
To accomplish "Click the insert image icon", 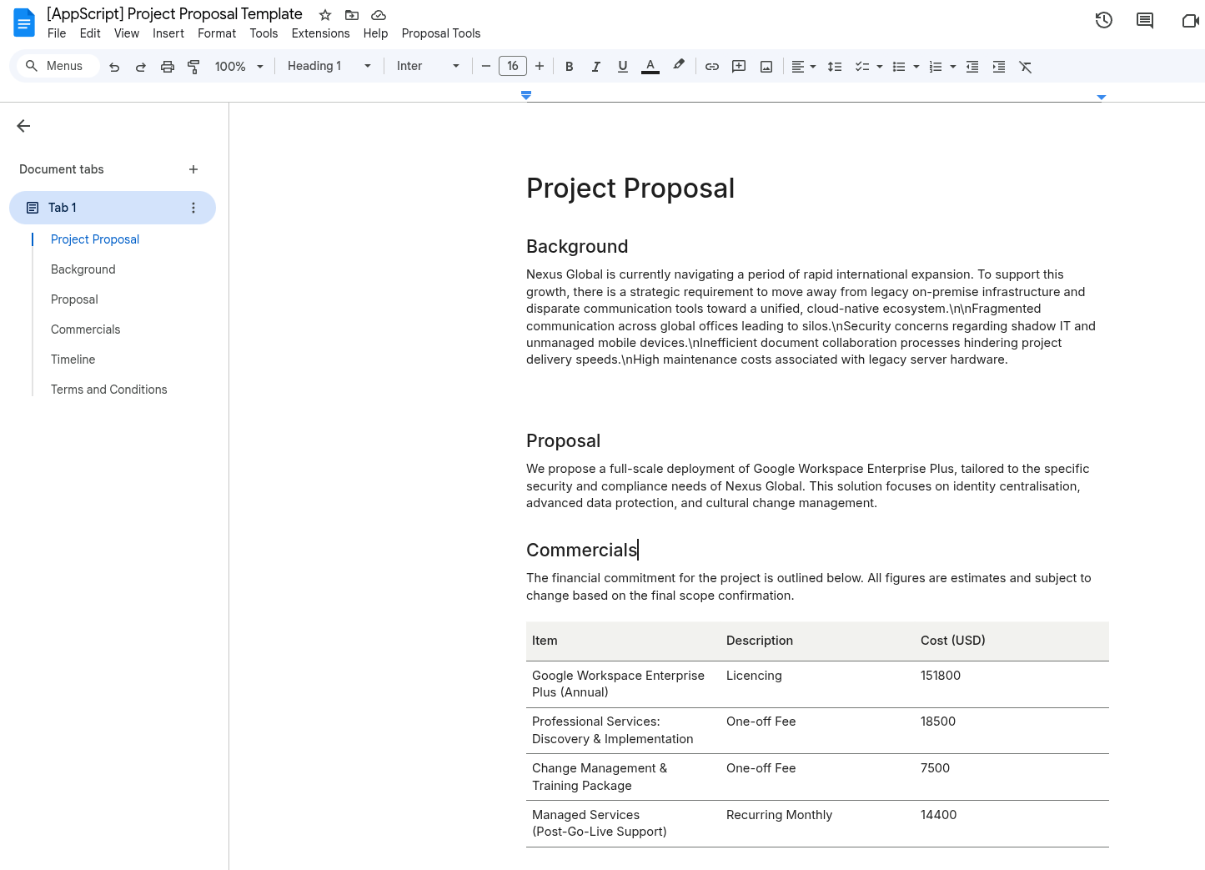I will coord(766,67).
